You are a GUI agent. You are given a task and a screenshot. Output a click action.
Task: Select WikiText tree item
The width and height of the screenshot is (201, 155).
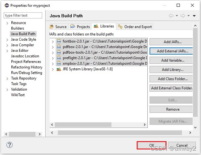(x=18, y=95)
